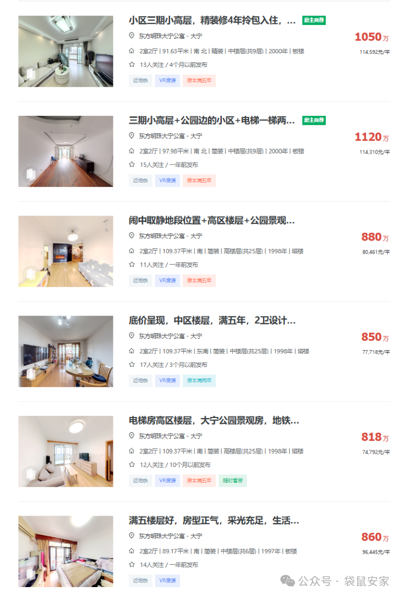The width and height of the screenshot is (402, 597).
Task: Click the green 房主自荐 badge on the first listing
Action: point(314,20)
